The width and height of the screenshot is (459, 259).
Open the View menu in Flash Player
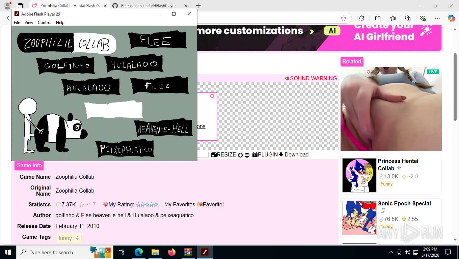[x=29, y=23]
